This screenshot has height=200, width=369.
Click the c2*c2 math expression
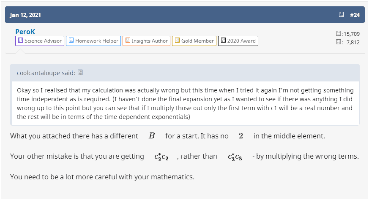pos(161,157)
